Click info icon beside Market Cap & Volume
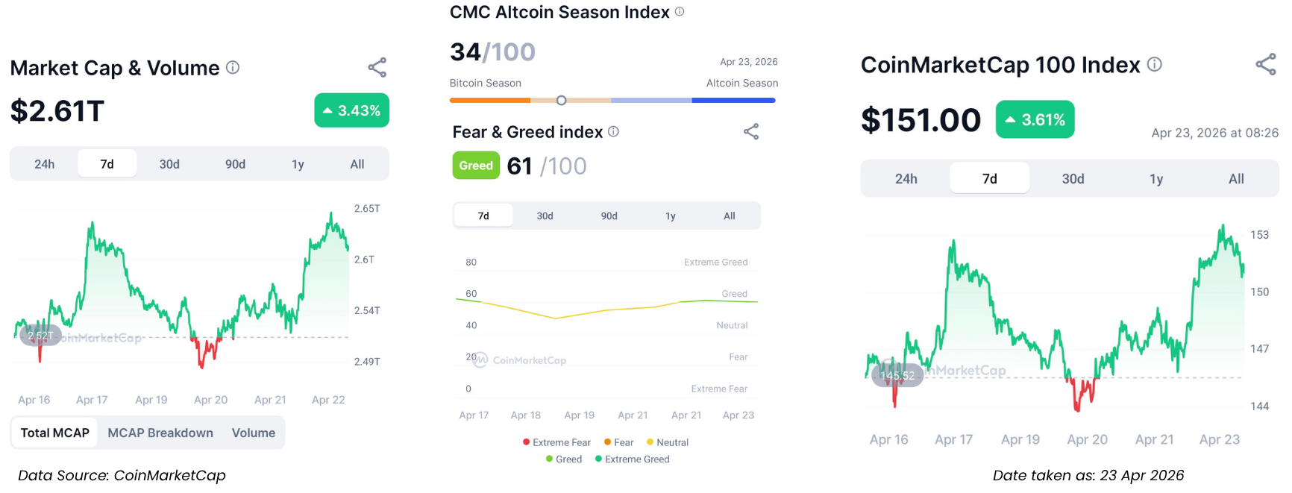1292x493 pixels. click(x=233, y=68)
